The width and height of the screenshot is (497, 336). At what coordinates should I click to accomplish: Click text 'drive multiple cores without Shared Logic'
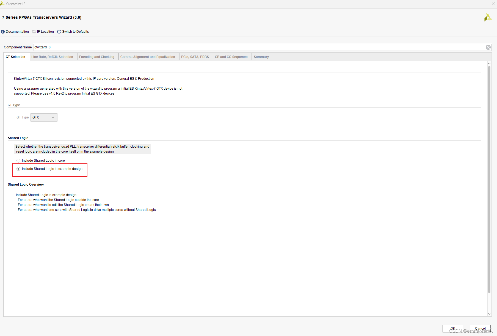pos(125,210)
